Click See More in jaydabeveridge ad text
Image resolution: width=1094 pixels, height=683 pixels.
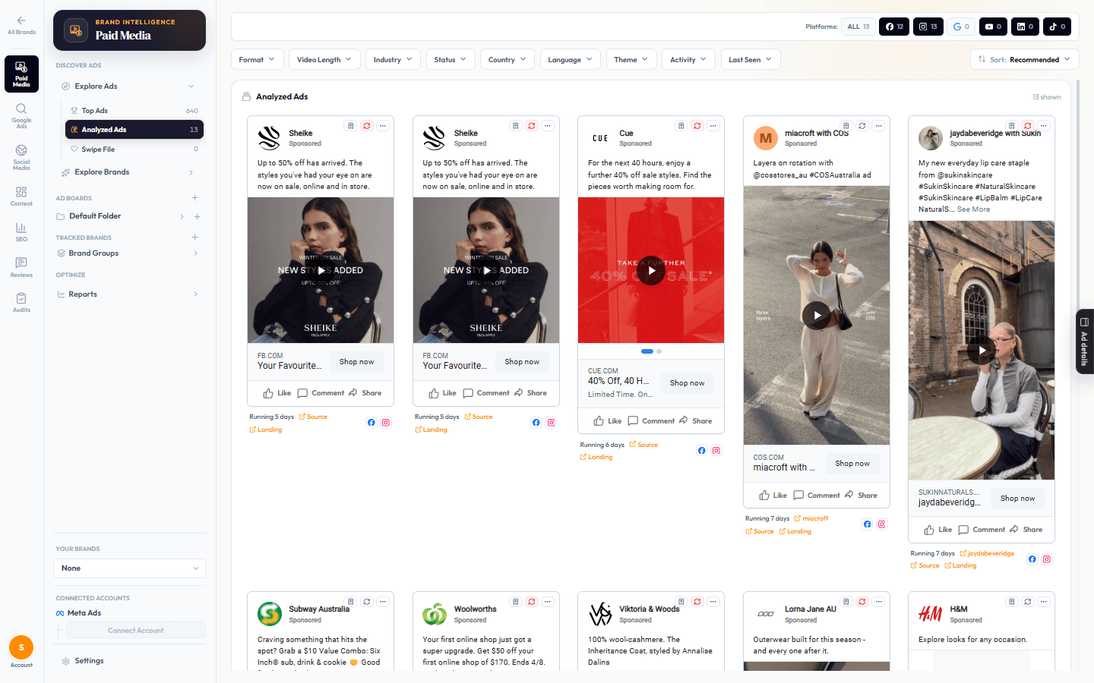pos(974,209)
